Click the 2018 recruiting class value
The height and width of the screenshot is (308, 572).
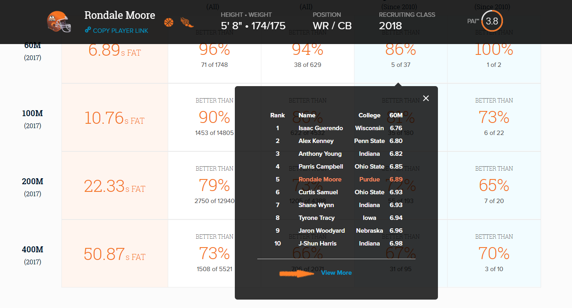click(391, 26)
